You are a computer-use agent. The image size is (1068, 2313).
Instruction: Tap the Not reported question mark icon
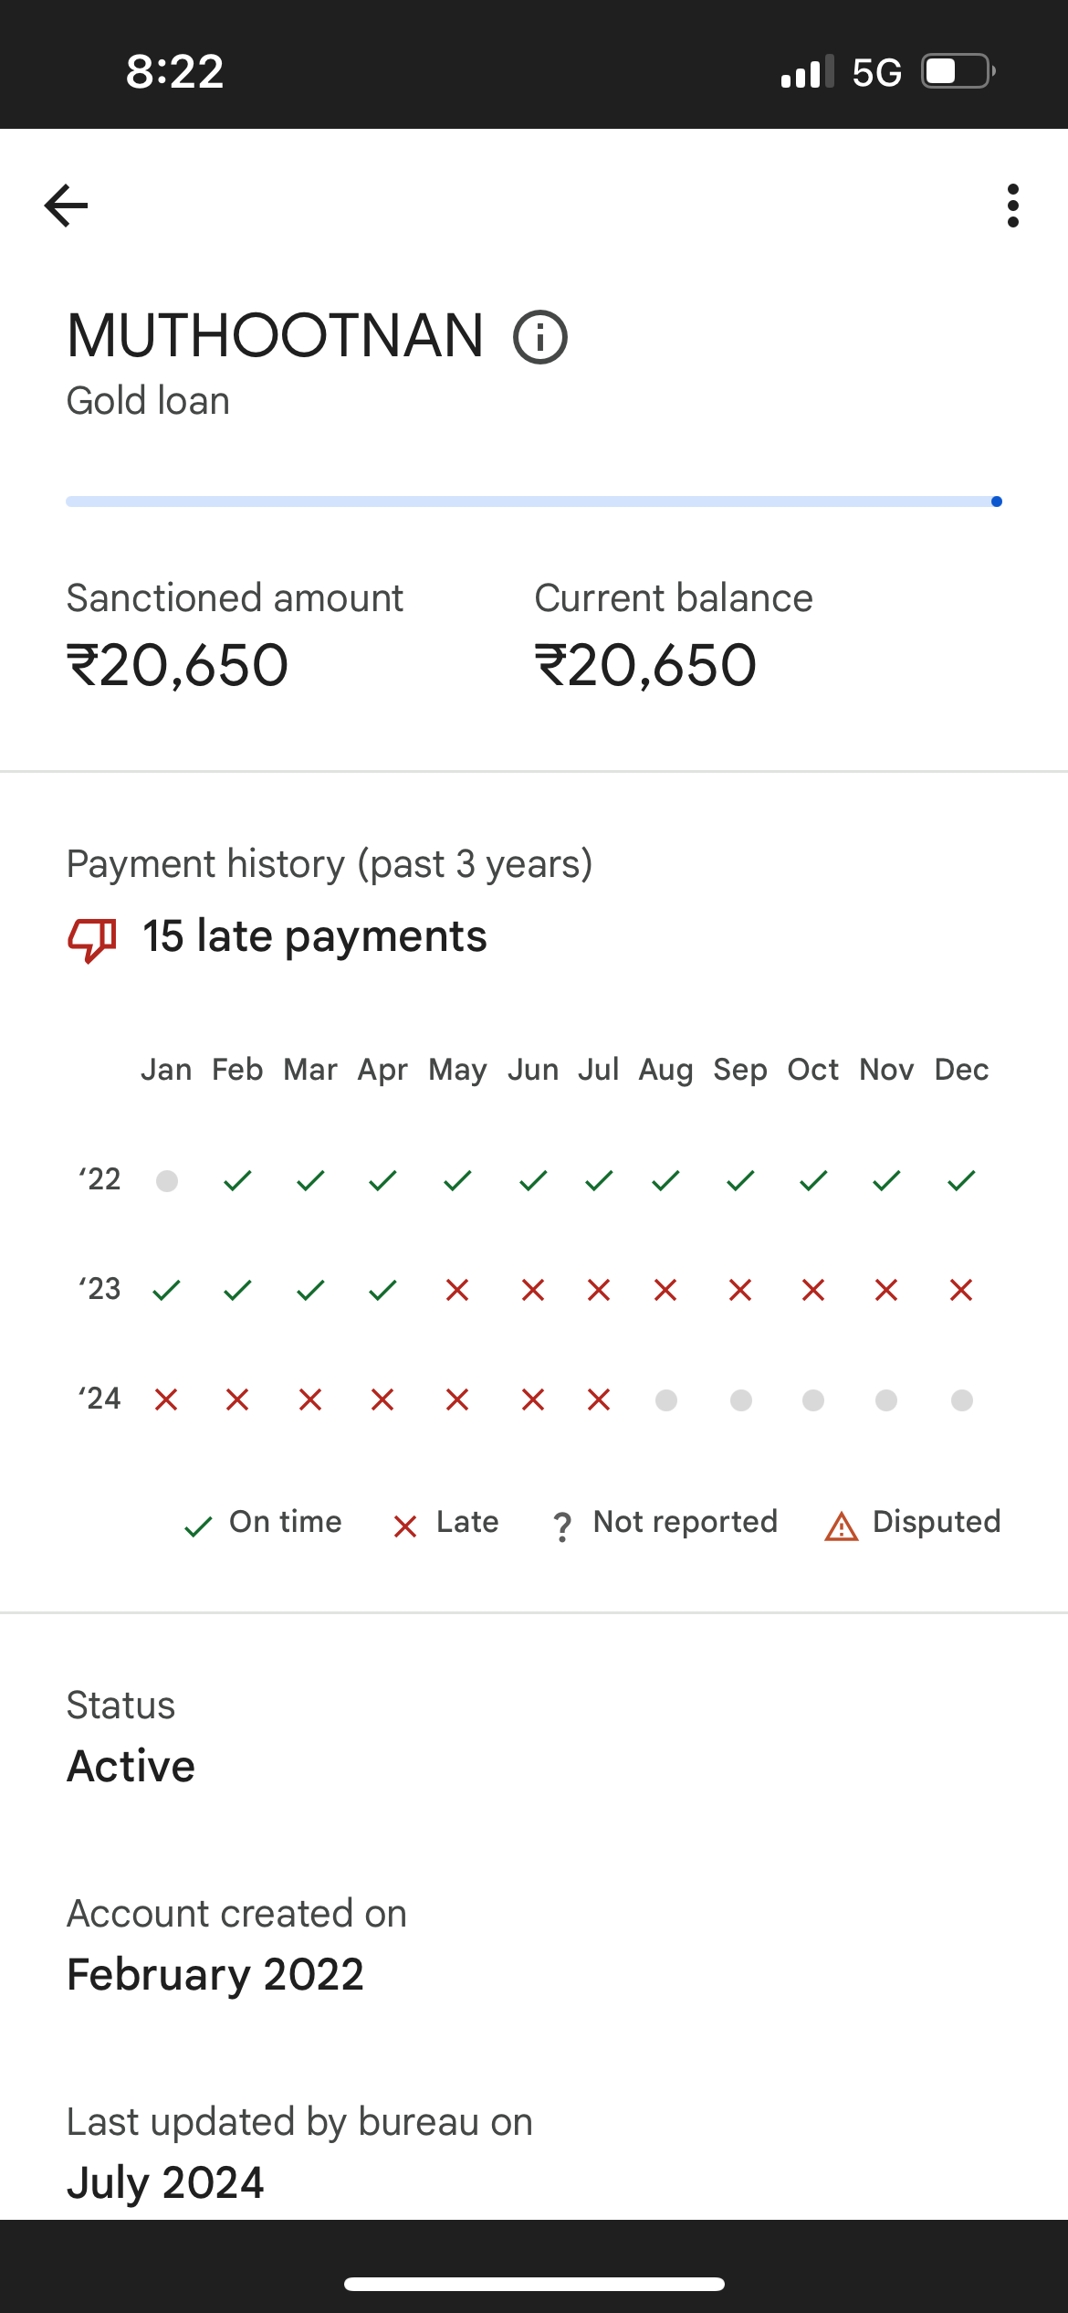(x=562, y=1526)
